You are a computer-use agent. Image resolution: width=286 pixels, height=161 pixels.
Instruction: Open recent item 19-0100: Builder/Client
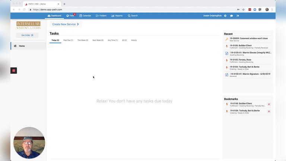pos(248,46)
